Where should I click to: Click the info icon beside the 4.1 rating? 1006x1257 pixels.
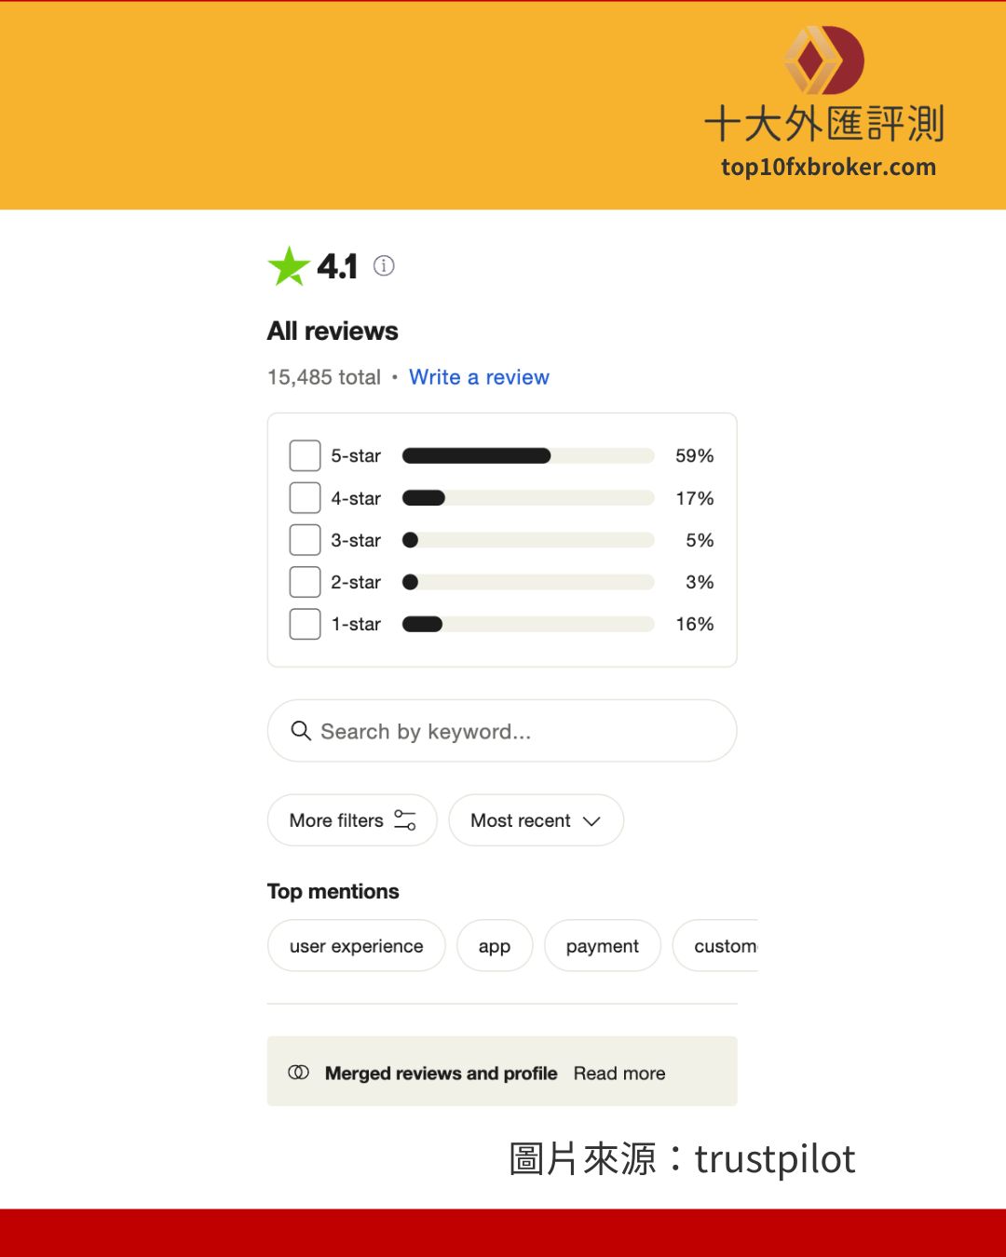tap(384, 266)
